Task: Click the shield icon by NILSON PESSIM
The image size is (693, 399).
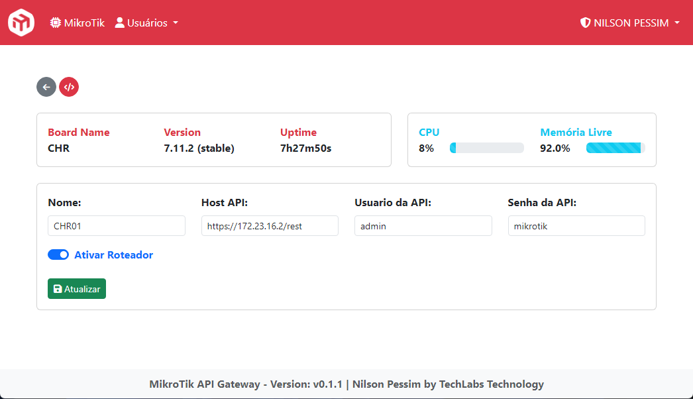Action: tap(585, 23)
